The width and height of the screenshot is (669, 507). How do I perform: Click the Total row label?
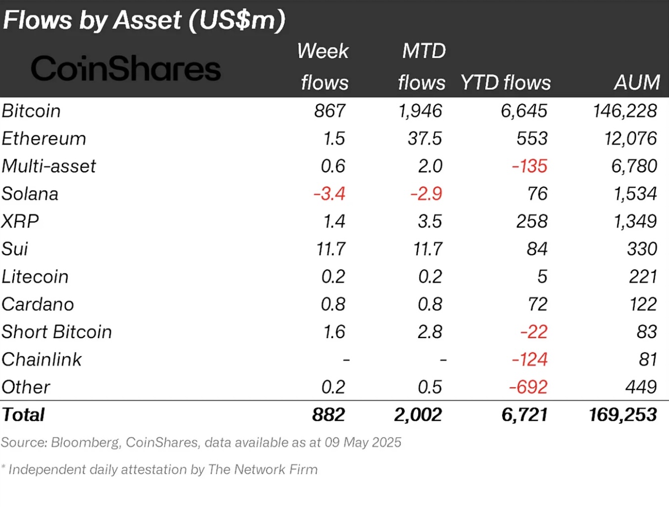24,415
